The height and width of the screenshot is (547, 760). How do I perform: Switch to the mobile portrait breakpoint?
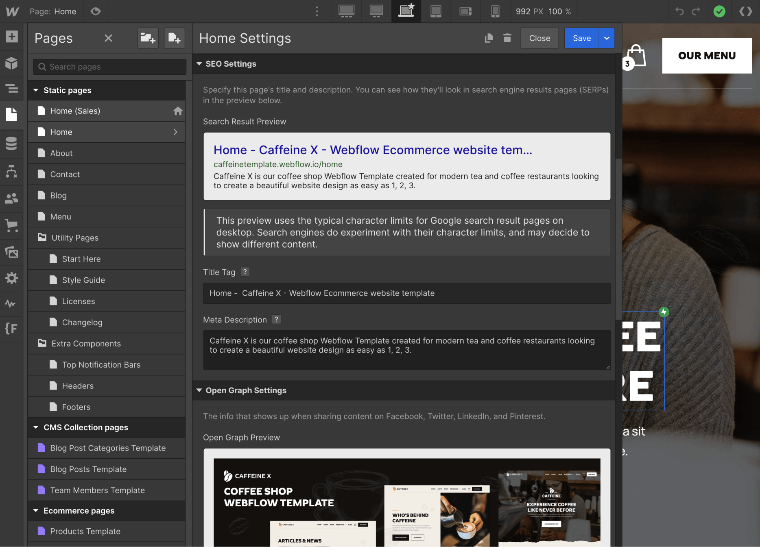pos(495,11)
